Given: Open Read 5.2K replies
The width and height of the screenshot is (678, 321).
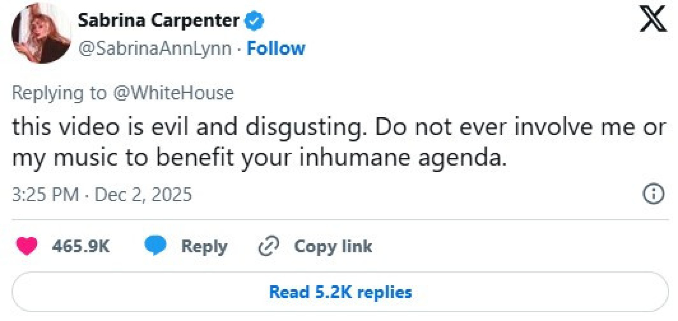Looking at the screenshot, I should (x=340, y=292).
